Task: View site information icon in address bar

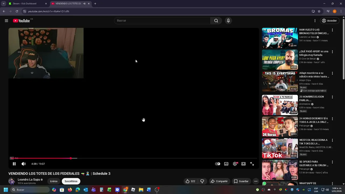Action: tap(25, 11)
